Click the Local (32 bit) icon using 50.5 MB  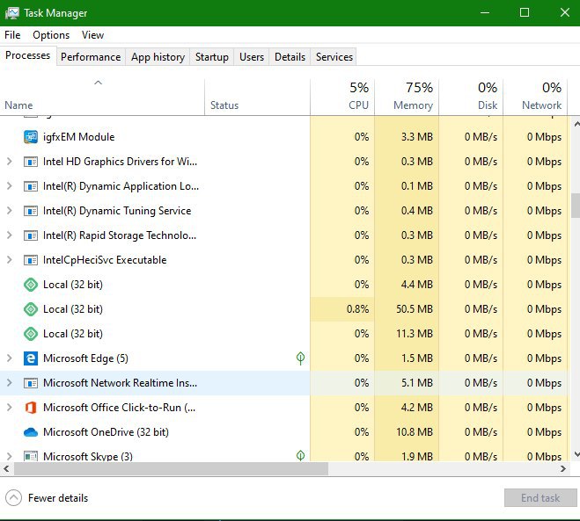coord(31,309)
